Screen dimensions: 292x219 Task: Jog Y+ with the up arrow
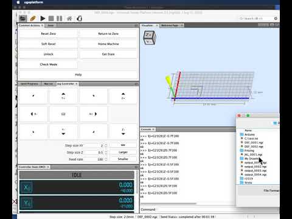coord(63,96)
